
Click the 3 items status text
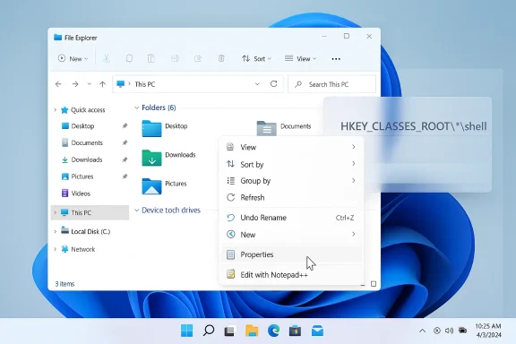point(64,284)
